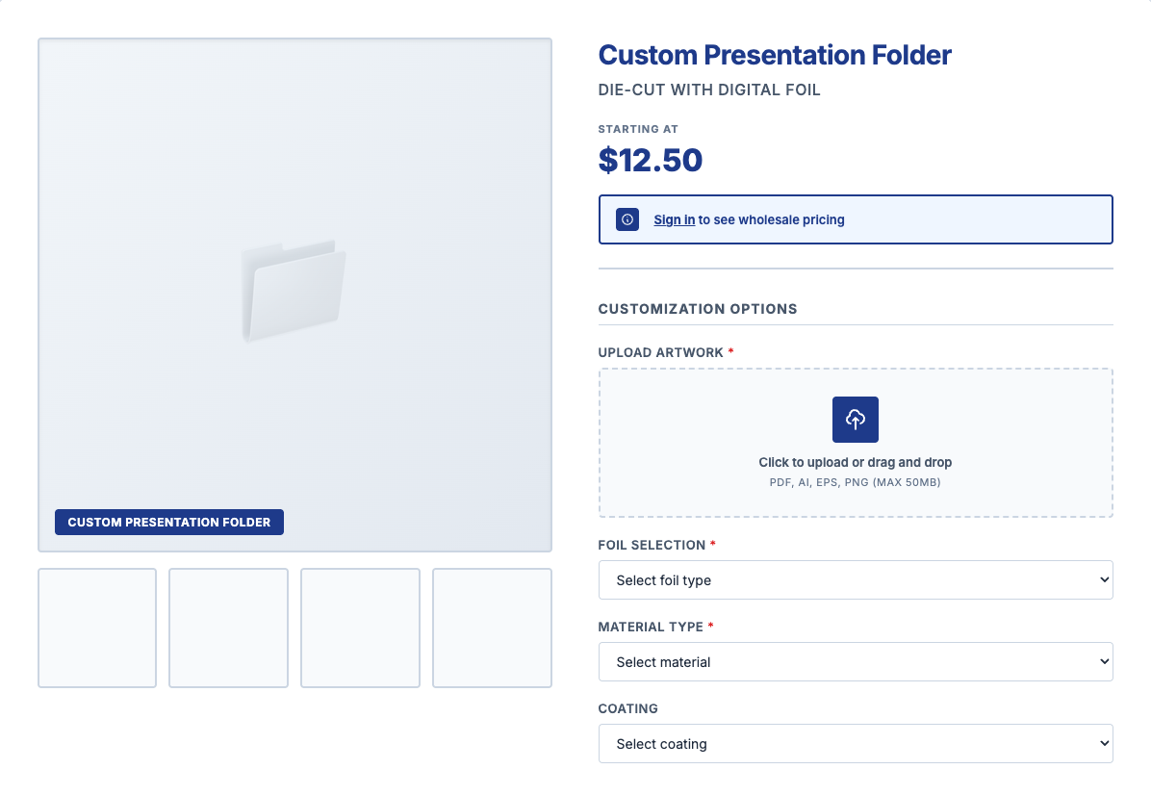This screenshot has width=1151, height=795.
Task: Click the cloud upload icon
Action: coord(855,419)
